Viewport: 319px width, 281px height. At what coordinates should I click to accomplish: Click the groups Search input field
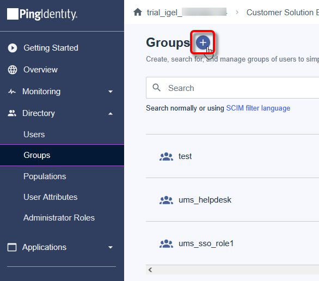coord(232,88)
